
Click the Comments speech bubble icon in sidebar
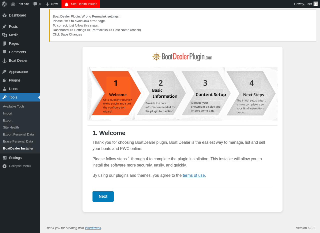pos(4,52)
